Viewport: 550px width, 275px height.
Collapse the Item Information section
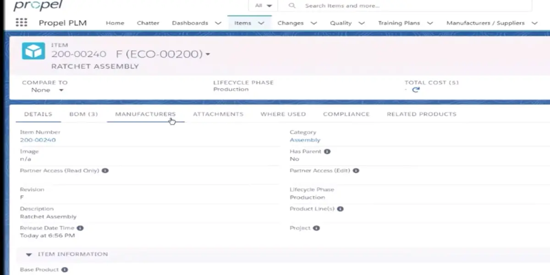pyautogui.click(x=29, y=254)
